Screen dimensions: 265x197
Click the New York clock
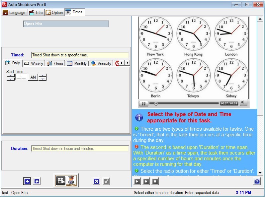tap(156, 33)
